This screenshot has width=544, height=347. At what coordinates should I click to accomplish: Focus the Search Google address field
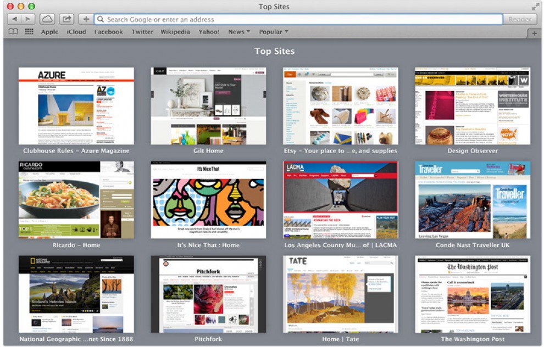tap(298, 19)
